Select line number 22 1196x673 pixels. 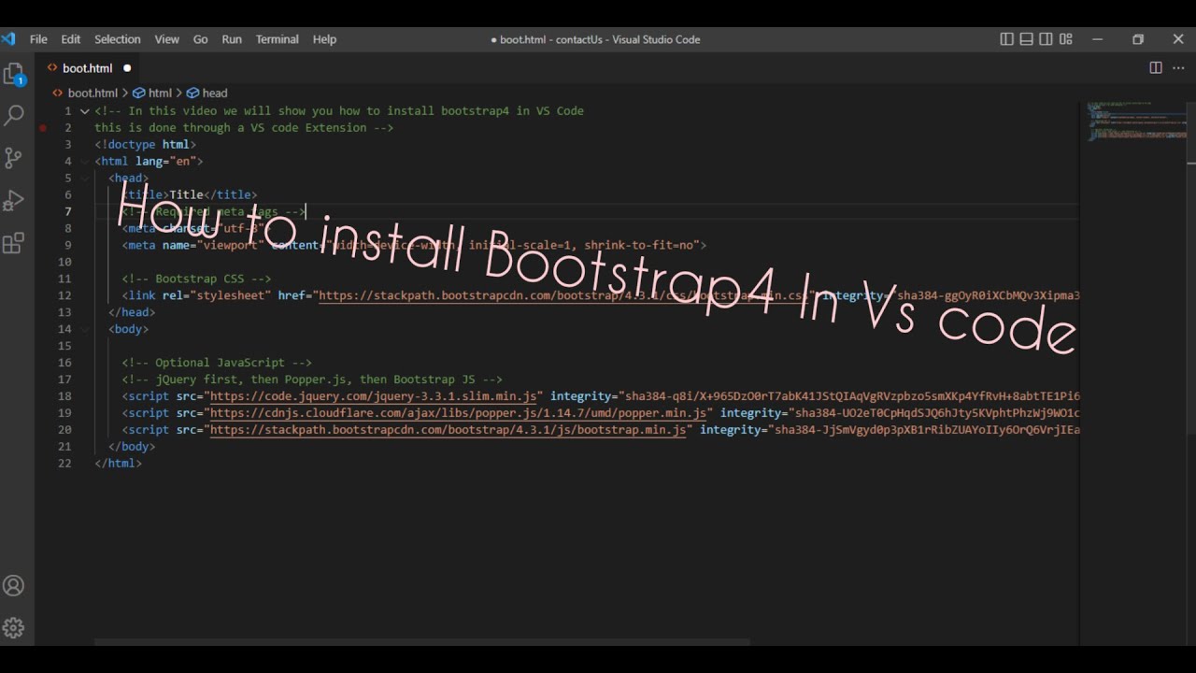tap(64, 464)
